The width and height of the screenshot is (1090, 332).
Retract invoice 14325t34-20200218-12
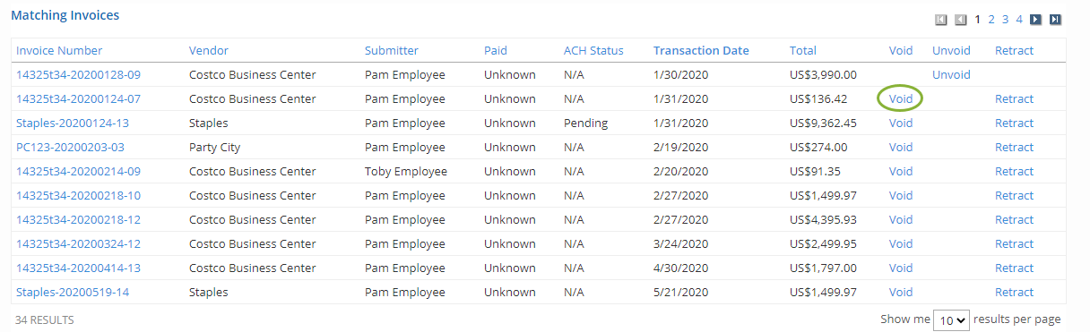(x=1014, y=219)
